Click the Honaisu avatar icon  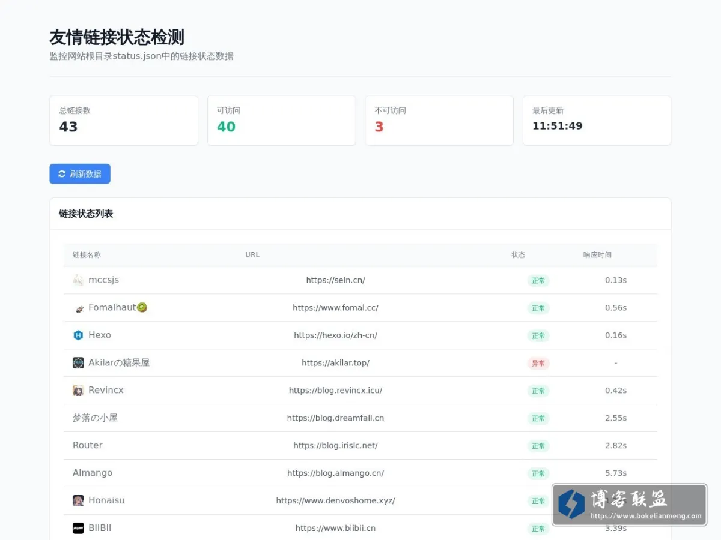click(x=78, y=501)
